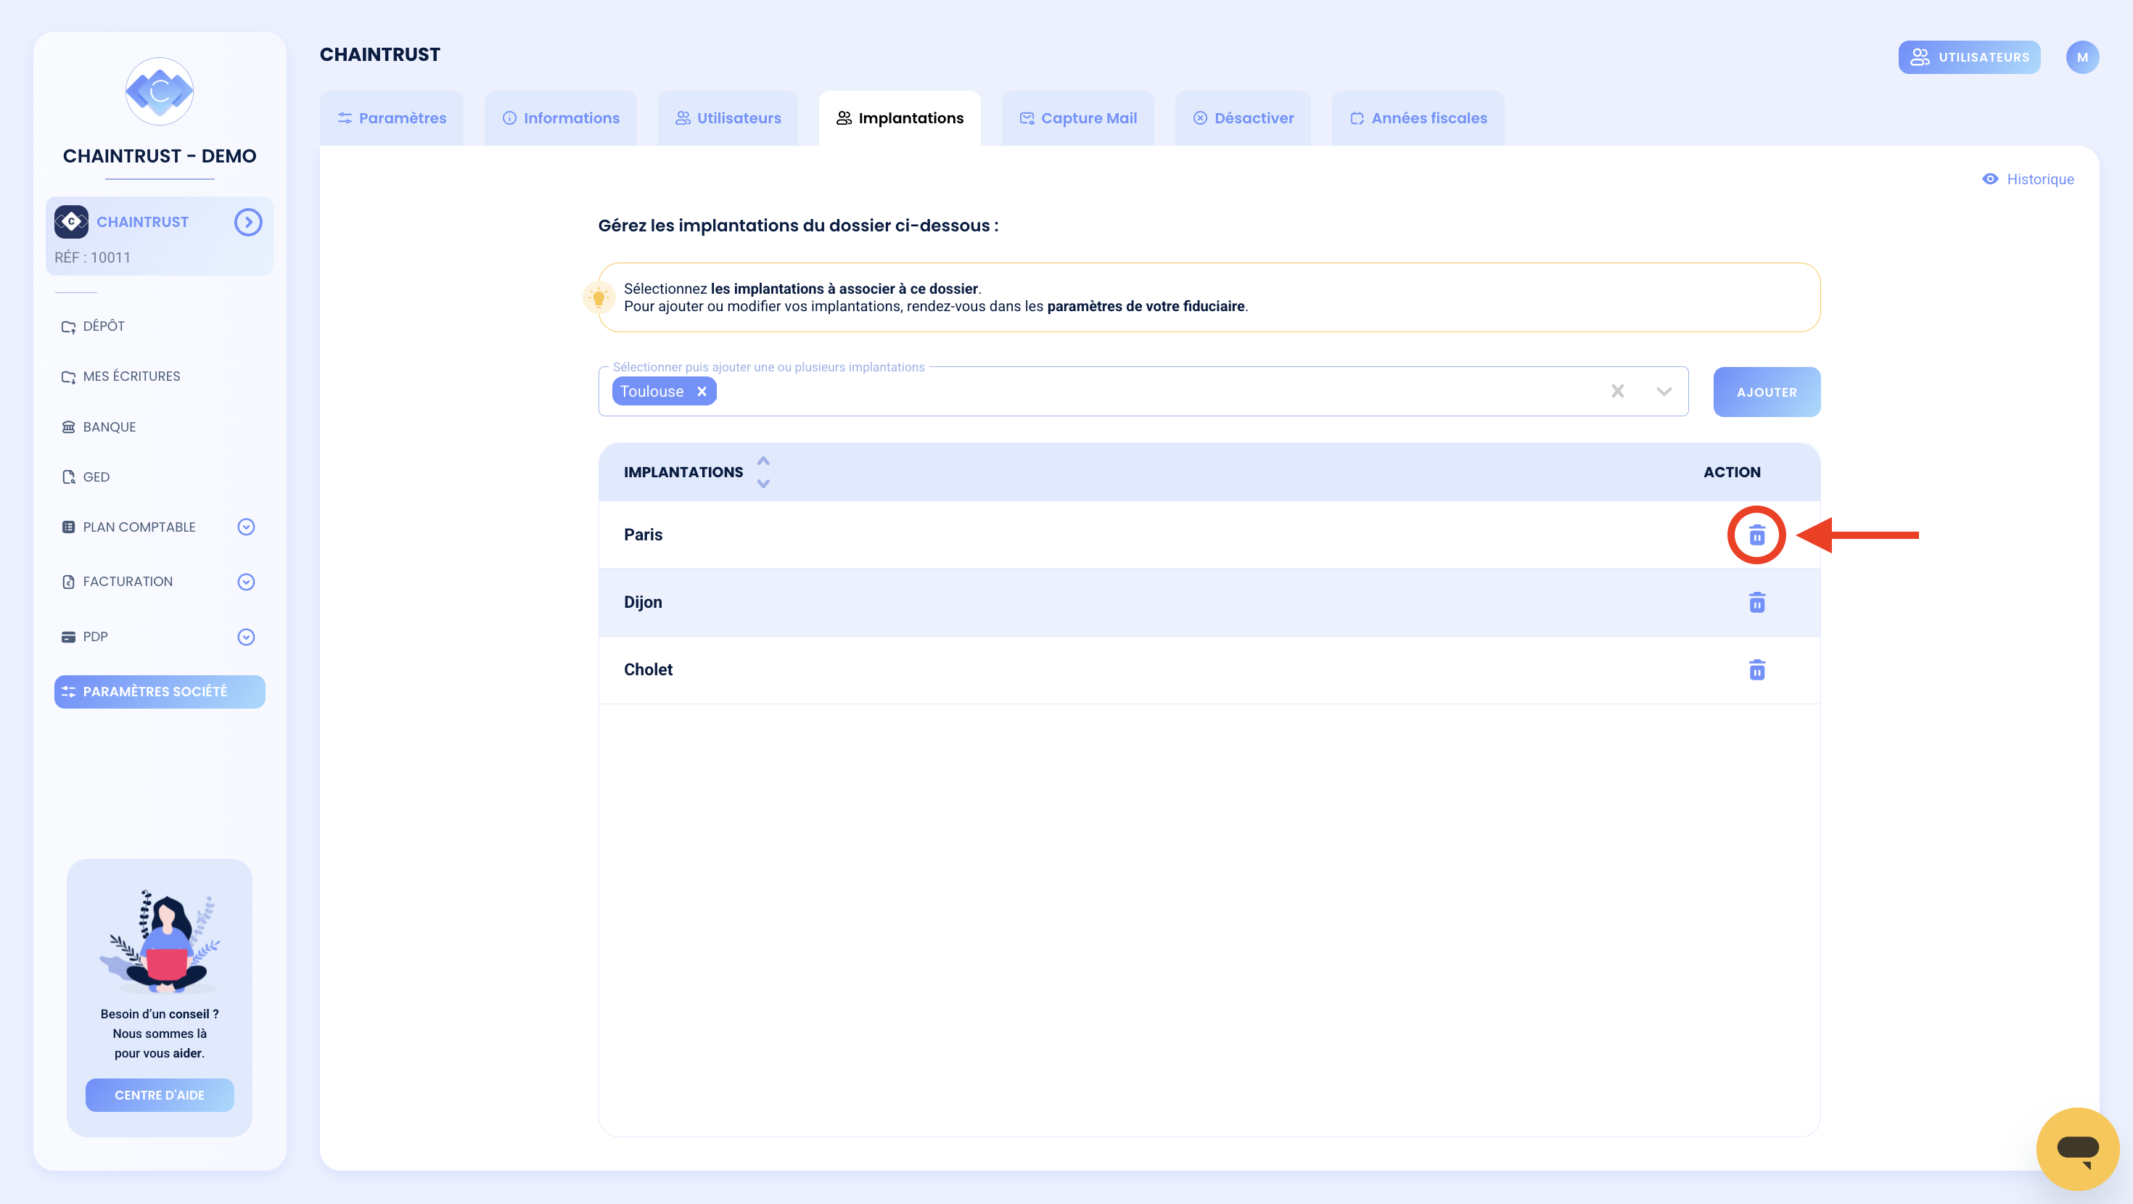Open BANQUE in the sidebar
2133x1204 pixels.
pos(99,427)
